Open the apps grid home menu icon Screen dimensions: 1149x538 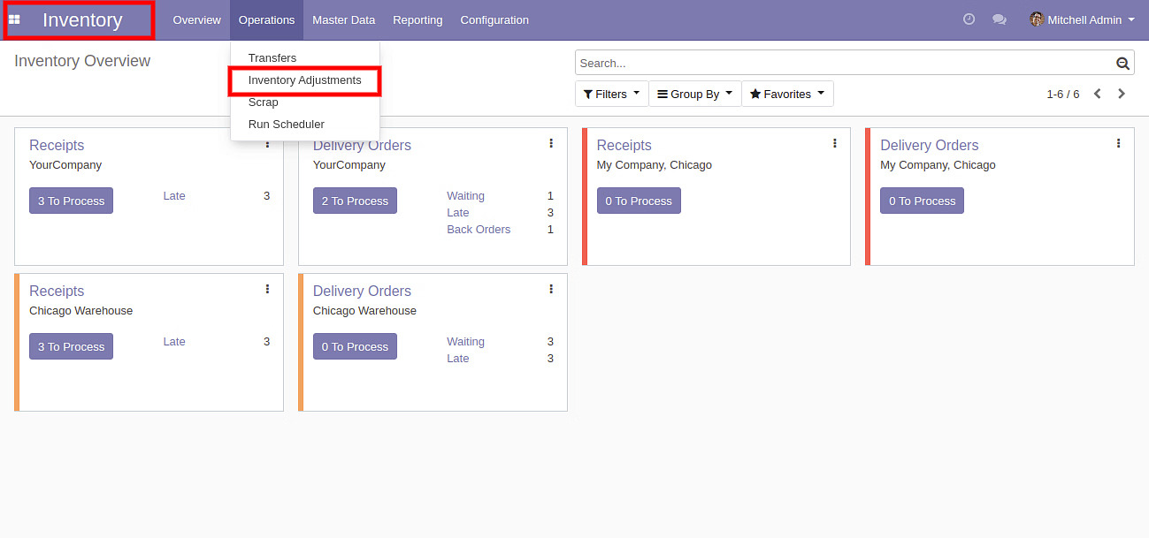click(14, 19)
